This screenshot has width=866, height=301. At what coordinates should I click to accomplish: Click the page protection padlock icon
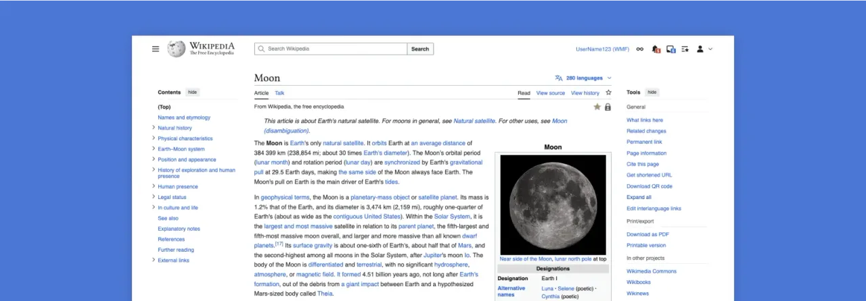pos(608,107)
